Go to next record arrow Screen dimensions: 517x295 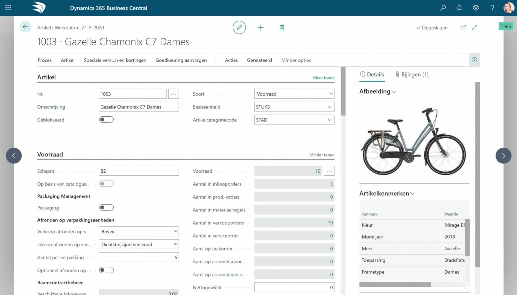click(503, 156)
